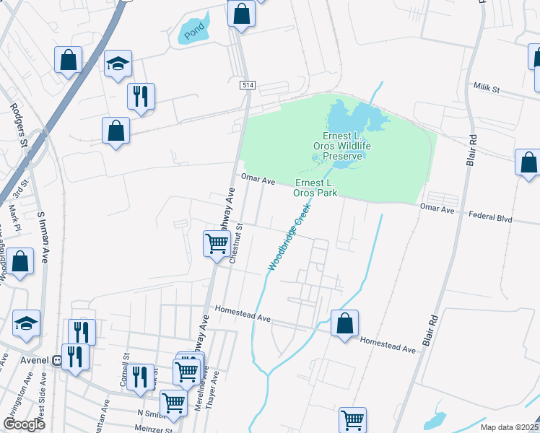The width and height of the screenshot is (540, 433).
Task: Open the grocery cart marker near N Smith St
Action: click(x=173, y=405)
